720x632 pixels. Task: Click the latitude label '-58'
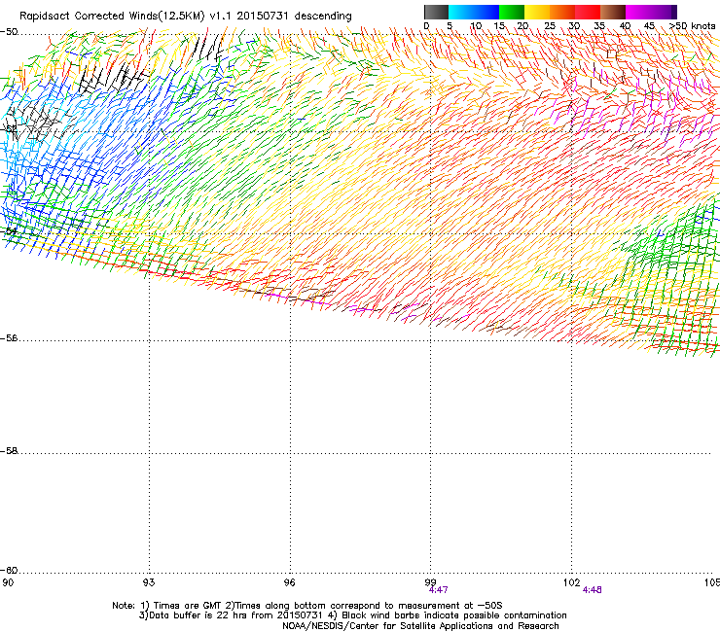point(9,451)
